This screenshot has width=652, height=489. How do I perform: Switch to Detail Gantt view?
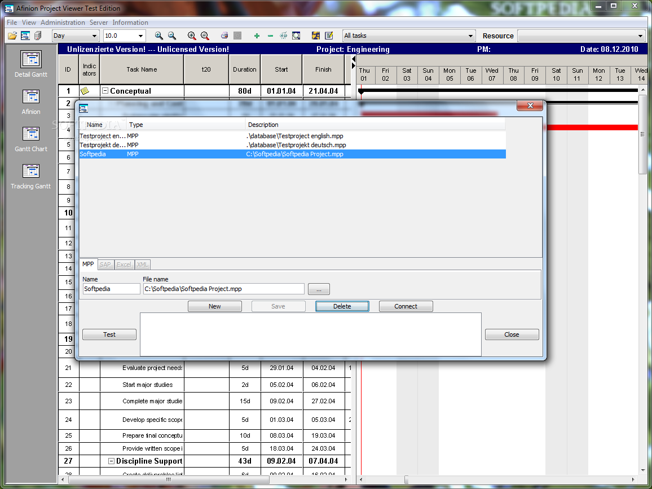click(x=31, y=64)
